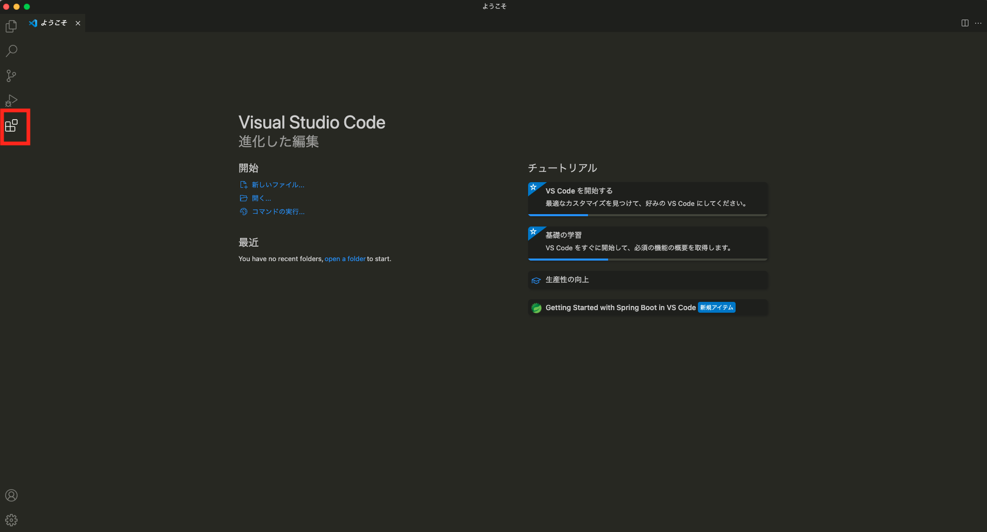Open the editor More Actions ellipsis
Screen dimensions: 987x532
click(x=978, y=23)
